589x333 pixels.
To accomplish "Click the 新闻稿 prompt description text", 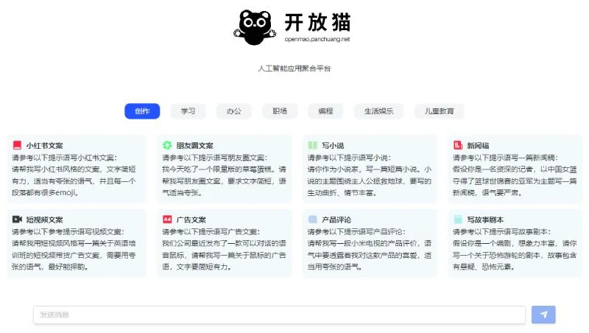I will (515, 175).
